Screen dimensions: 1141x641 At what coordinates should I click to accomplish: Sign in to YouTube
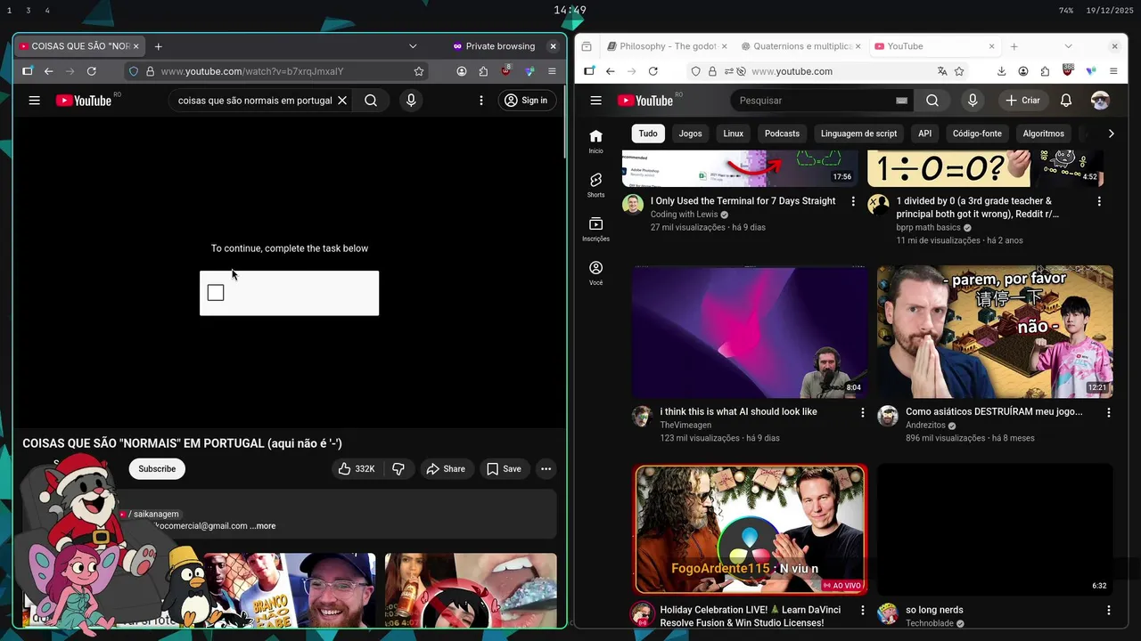526,101
